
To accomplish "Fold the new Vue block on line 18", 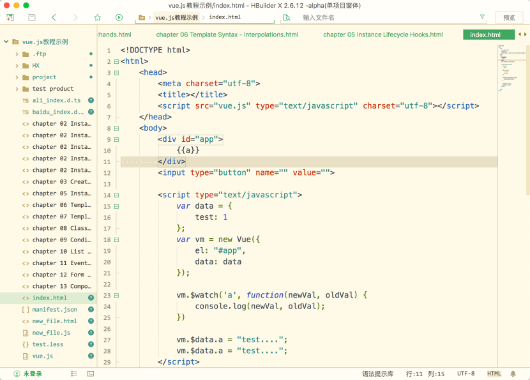I will pos(116,239).
